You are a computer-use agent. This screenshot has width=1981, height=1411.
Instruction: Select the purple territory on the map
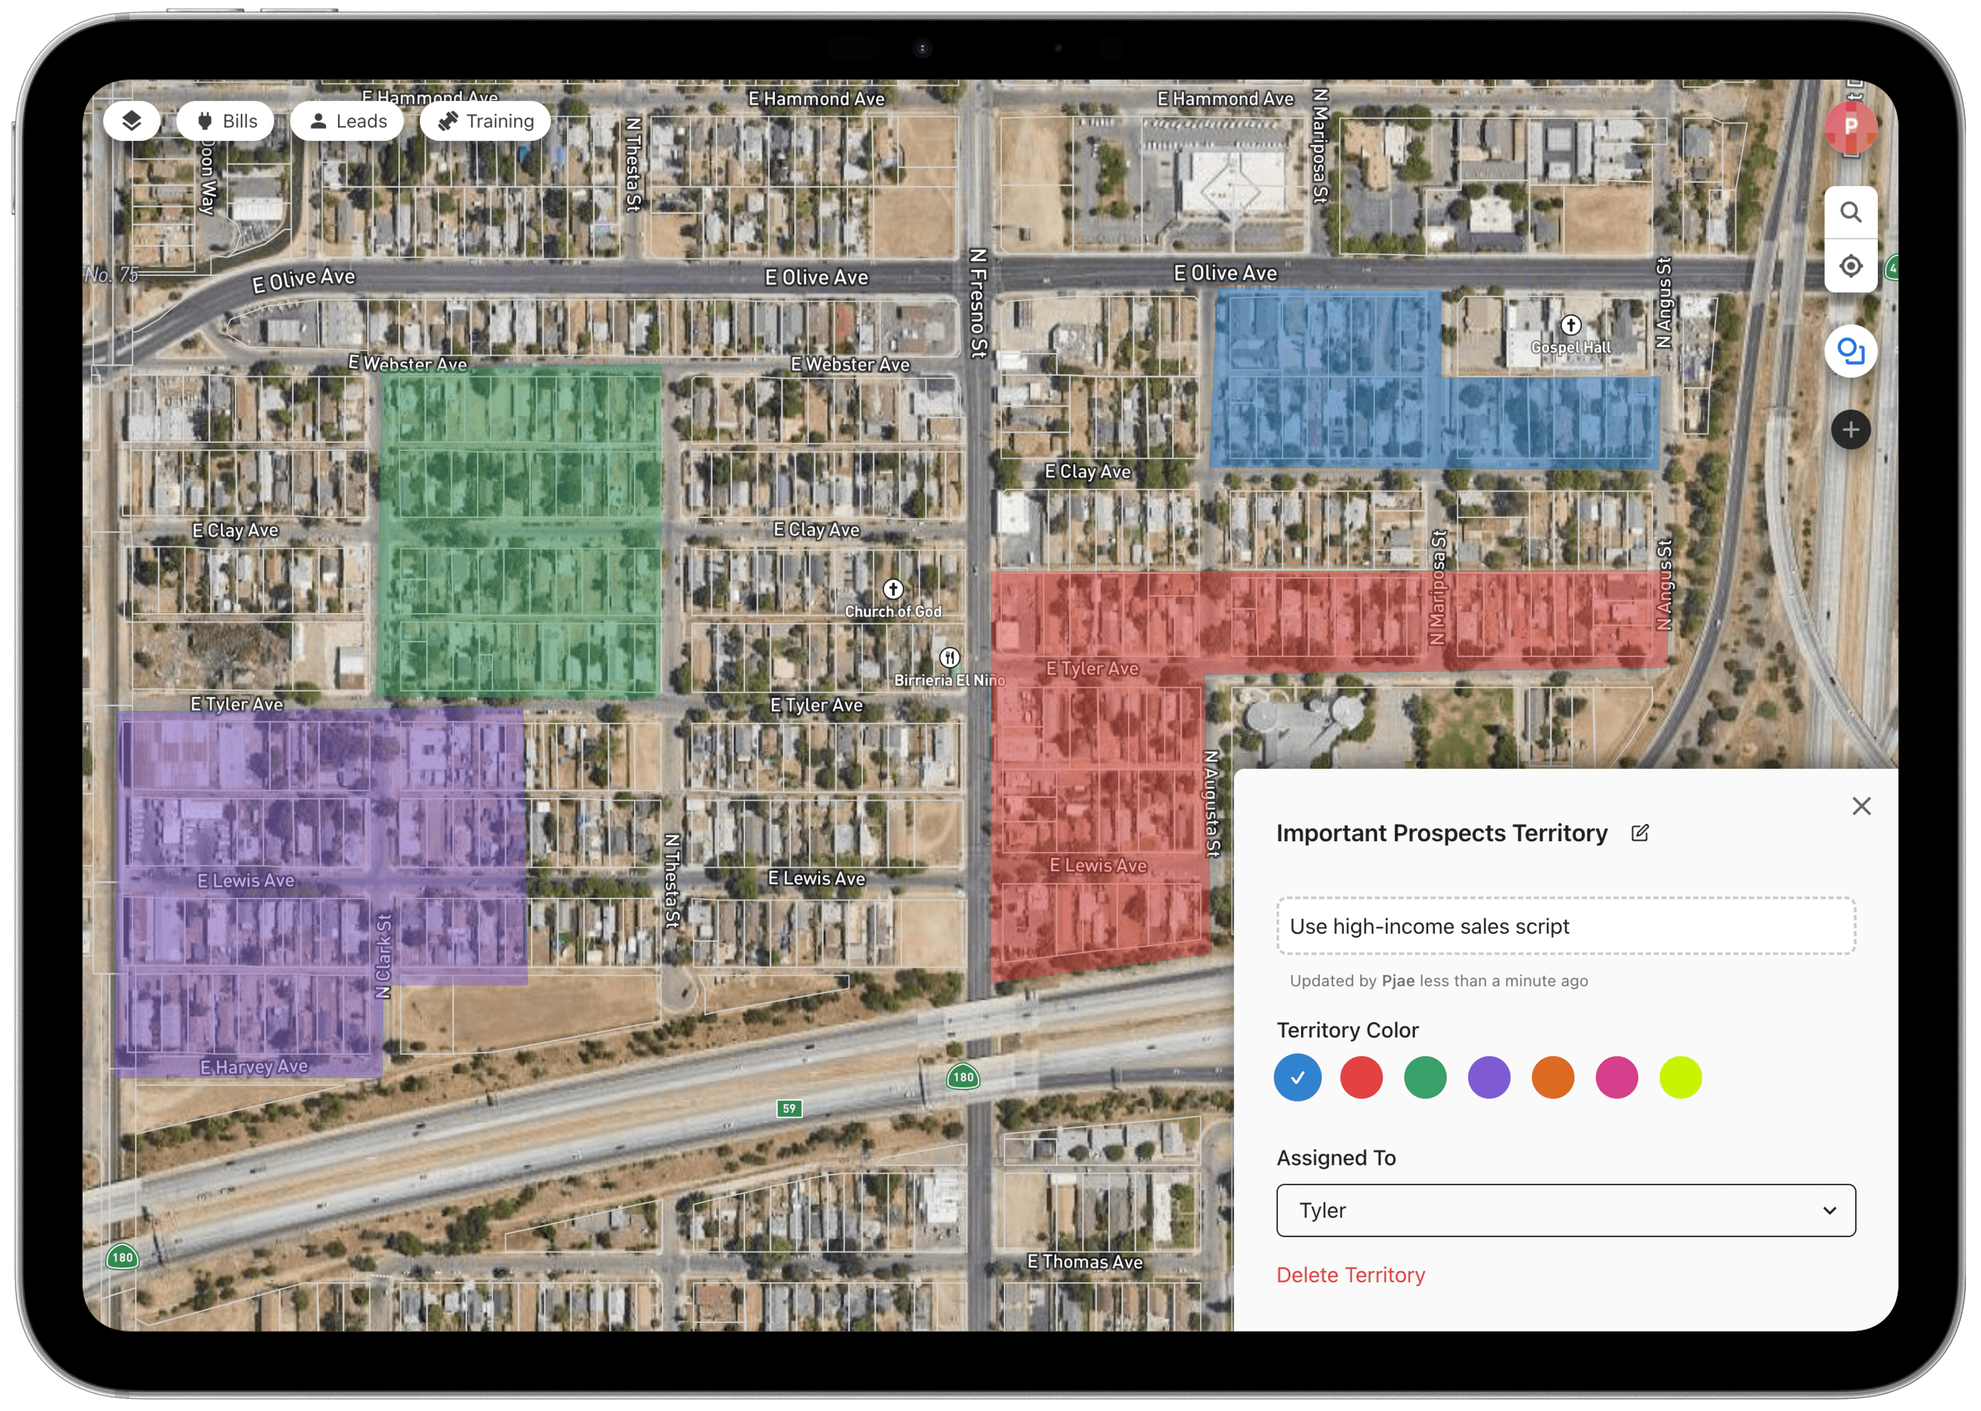click(252, 834)
